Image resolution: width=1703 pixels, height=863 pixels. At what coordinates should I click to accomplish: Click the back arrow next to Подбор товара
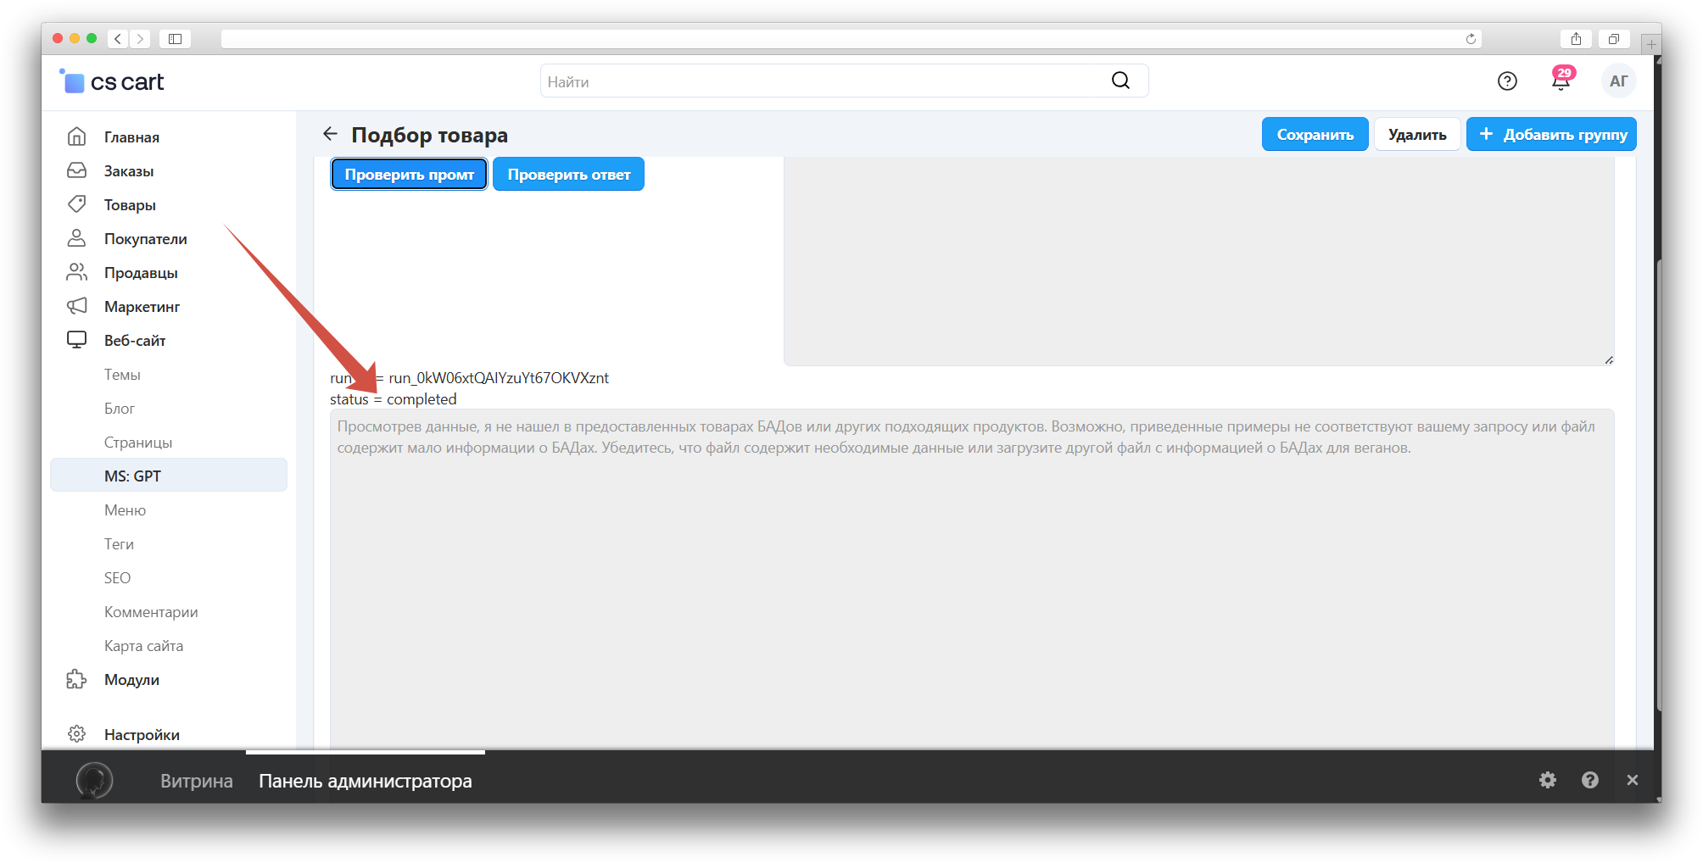click(x=330, y=134)
